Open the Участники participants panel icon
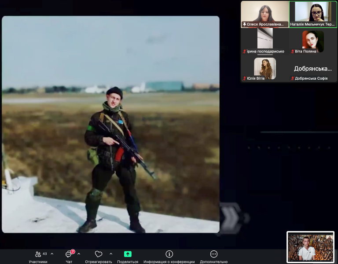Image resolution: width=338 pixels, height=264 pixels. [x=38, y=254]
